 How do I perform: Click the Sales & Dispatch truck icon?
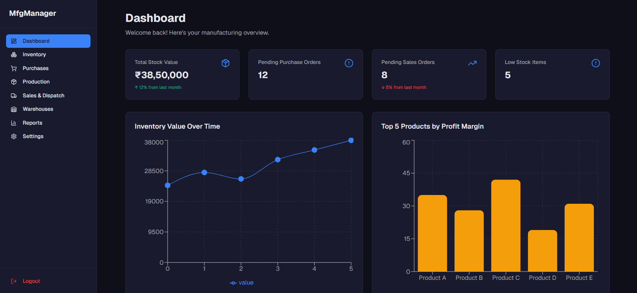click(x=14, y=96)
